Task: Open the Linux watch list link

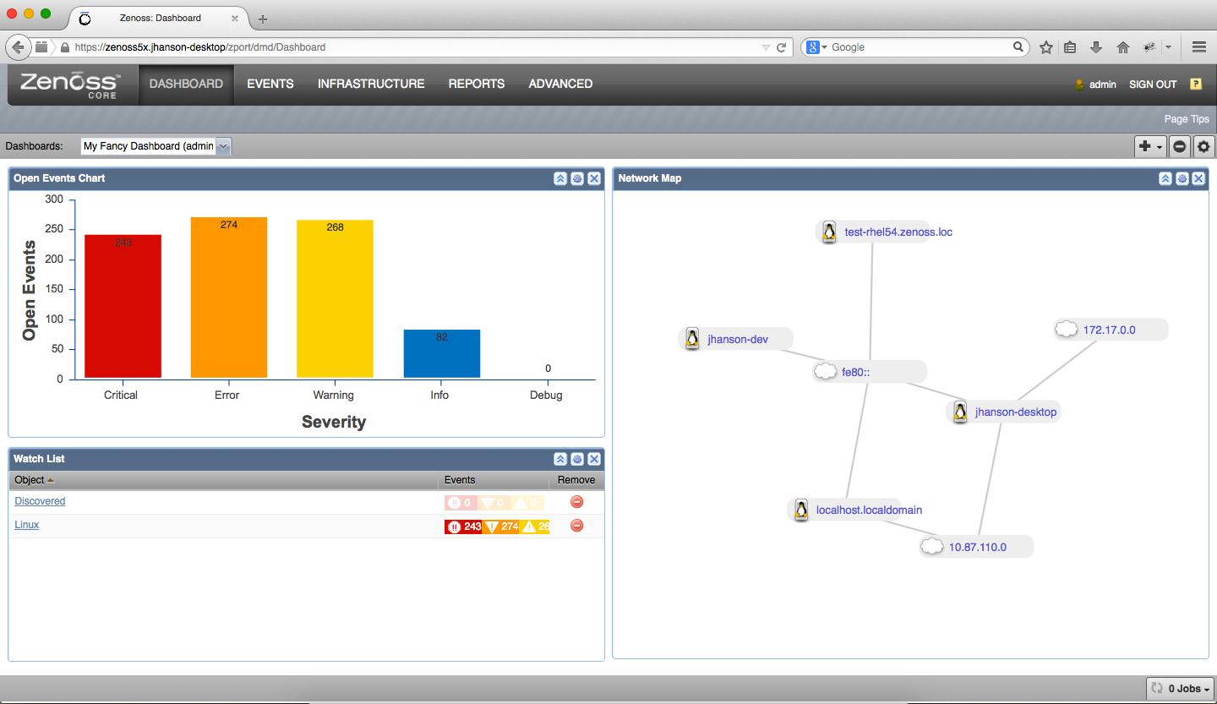Action: [x=27, y=525]
